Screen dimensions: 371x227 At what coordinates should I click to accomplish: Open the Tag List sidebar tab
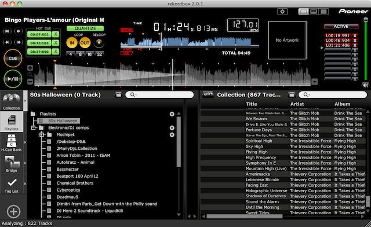tap(12, 184)
